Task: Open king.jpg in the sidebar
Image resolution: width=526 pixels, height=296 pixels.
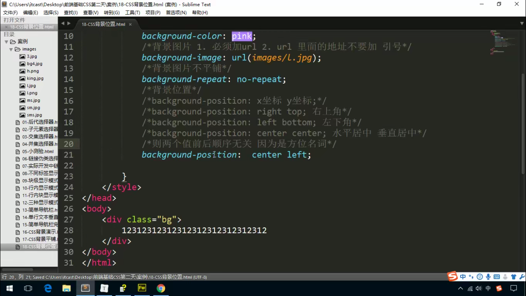Action: 35,79
